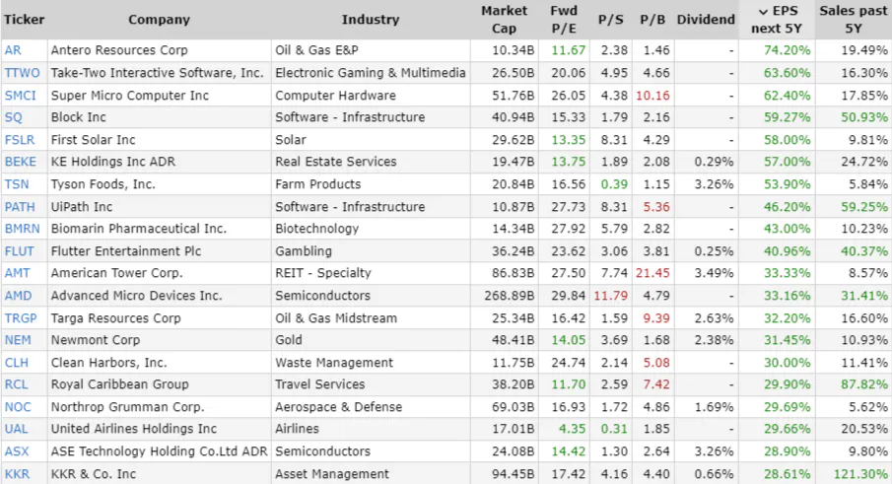Open the TSN ticker link
This screenshot has width=892, height=484.
17,184
